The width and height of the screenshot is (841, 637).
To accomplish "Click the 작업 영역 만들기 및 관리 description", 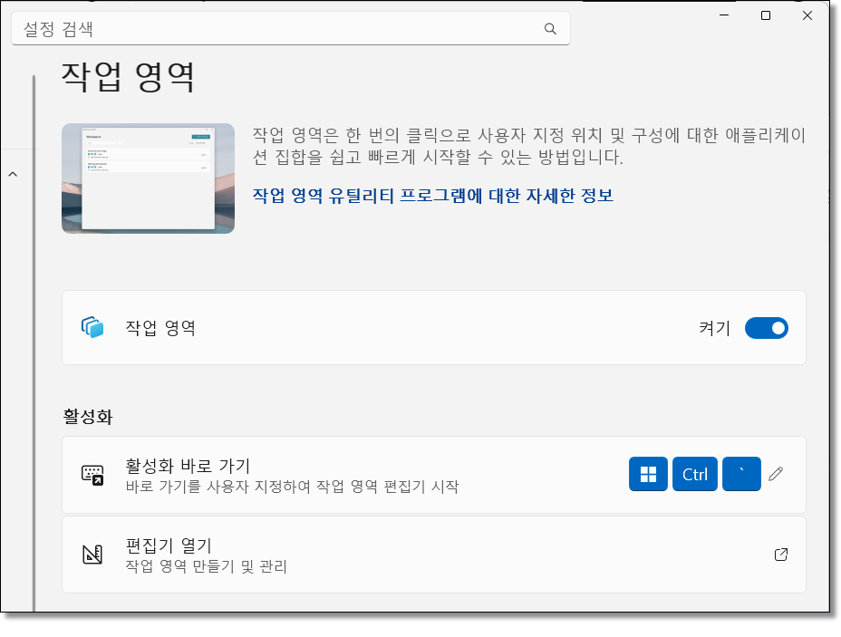I will coord(206,566).
